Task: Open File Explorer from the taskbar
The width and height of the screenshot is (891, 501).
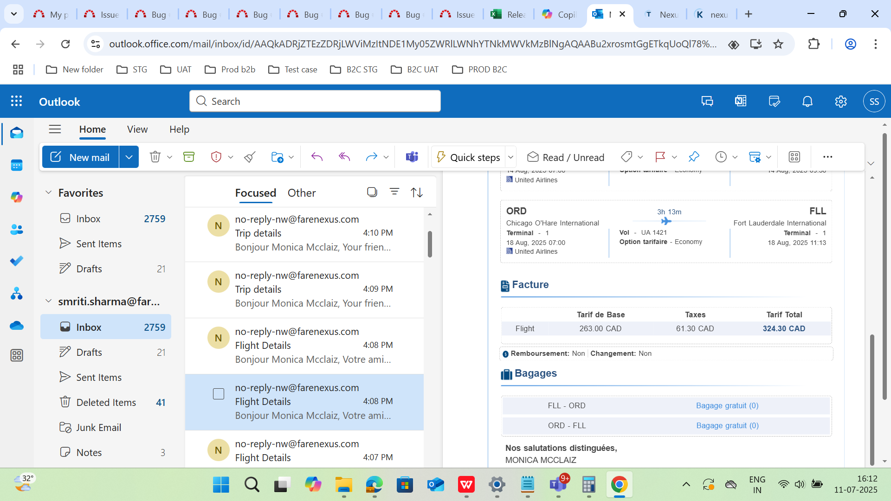Action: coord(344,485)
